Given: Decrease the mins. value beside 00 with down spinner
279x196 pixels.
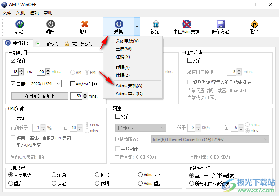Looking at the screenshot, I should coord(48,73).
